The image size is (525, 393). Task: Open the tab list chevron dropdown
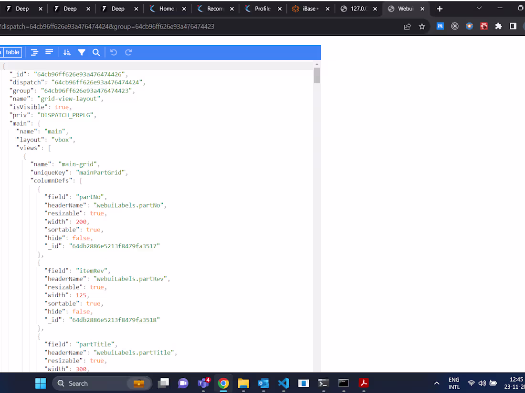click(x=479, y=8)
